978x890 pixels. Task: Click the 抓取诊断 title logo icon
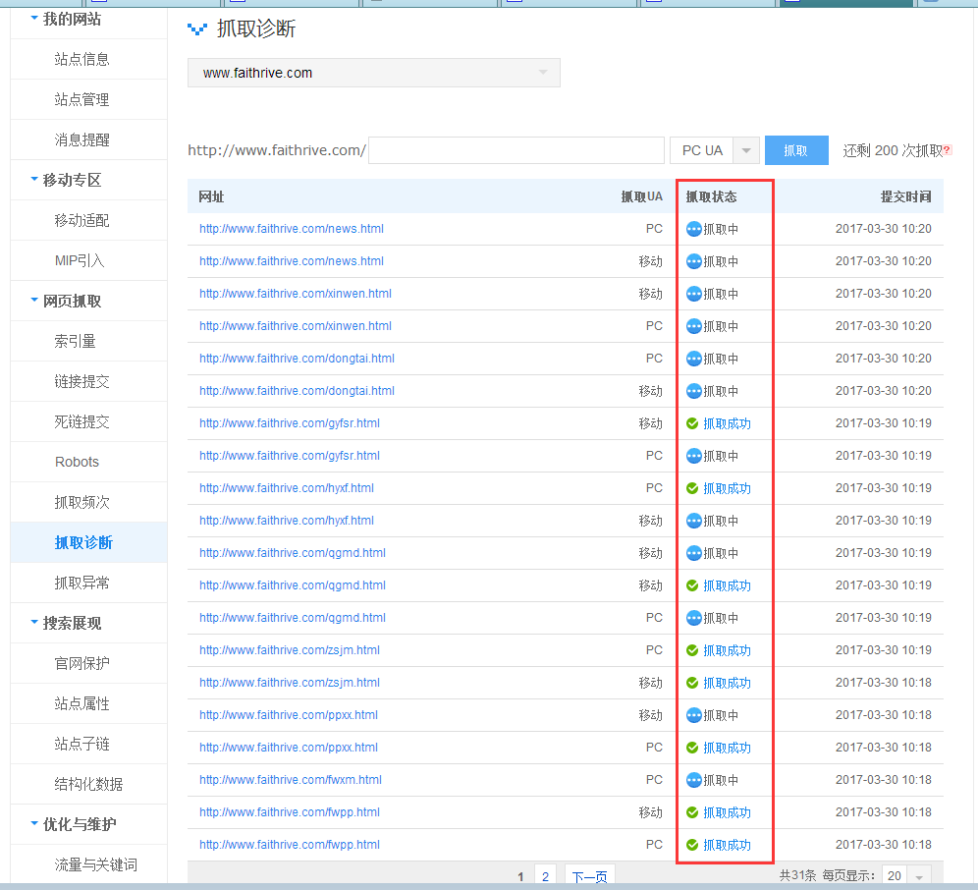click(197, 29)
